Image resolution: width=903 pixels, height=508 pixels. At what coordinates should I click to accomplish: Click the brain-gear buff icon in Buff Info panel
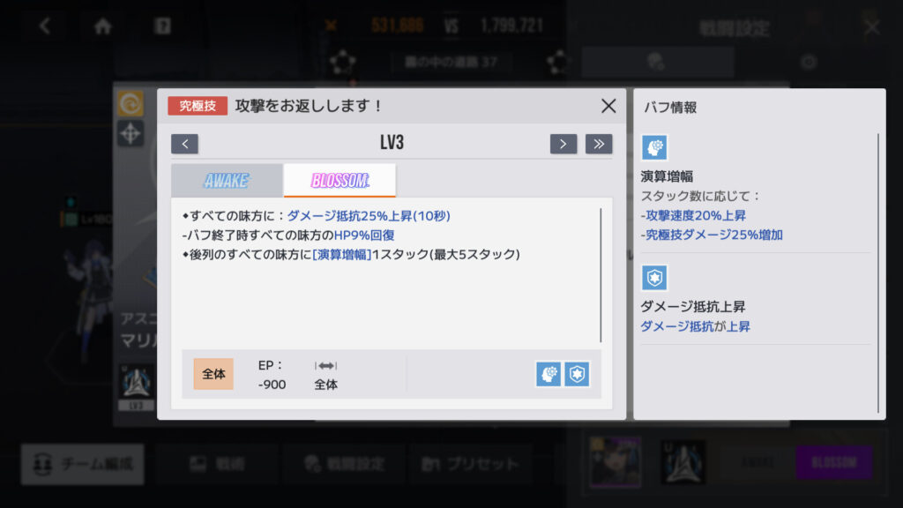pos(654,148)
